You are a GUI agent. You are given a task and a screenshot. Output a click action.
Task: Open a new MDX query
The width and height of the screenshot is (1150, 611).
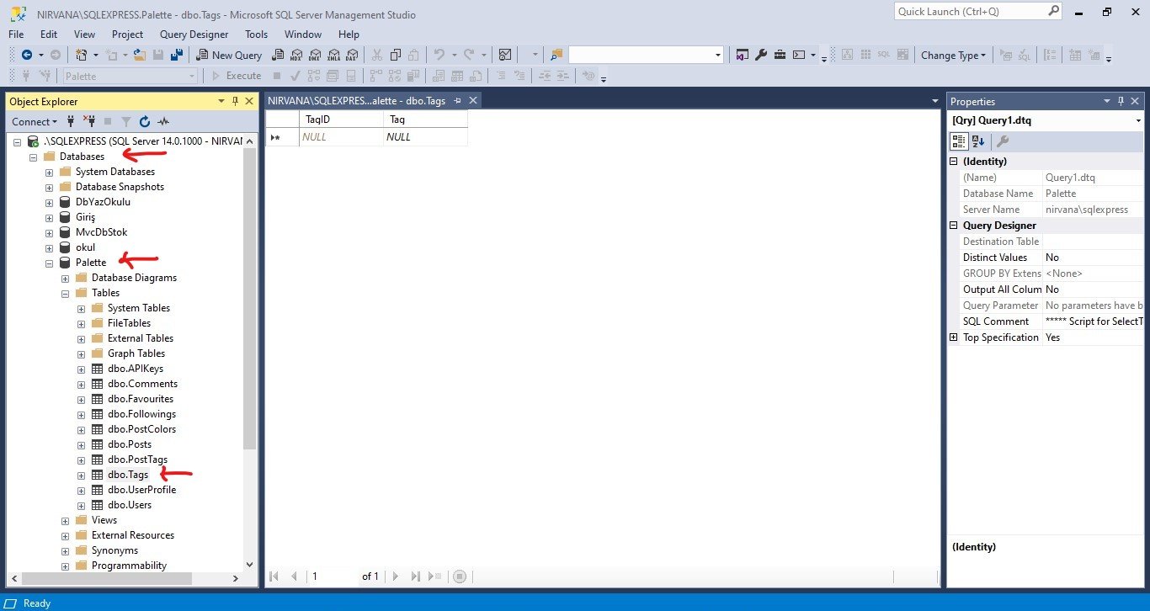tap(296, 55)
